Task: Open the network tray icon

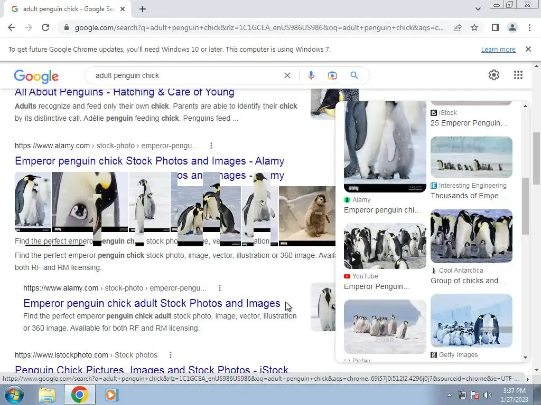Action: (x=462, y=395)
